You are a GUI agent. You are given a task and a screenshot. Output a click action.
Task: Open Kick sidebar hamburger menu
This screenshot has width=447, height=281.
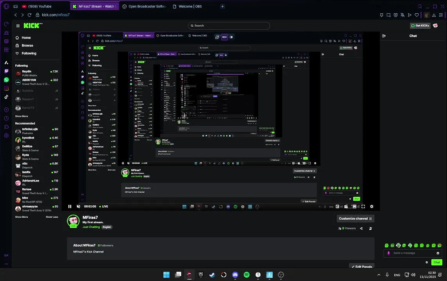(x=18, y=26)
